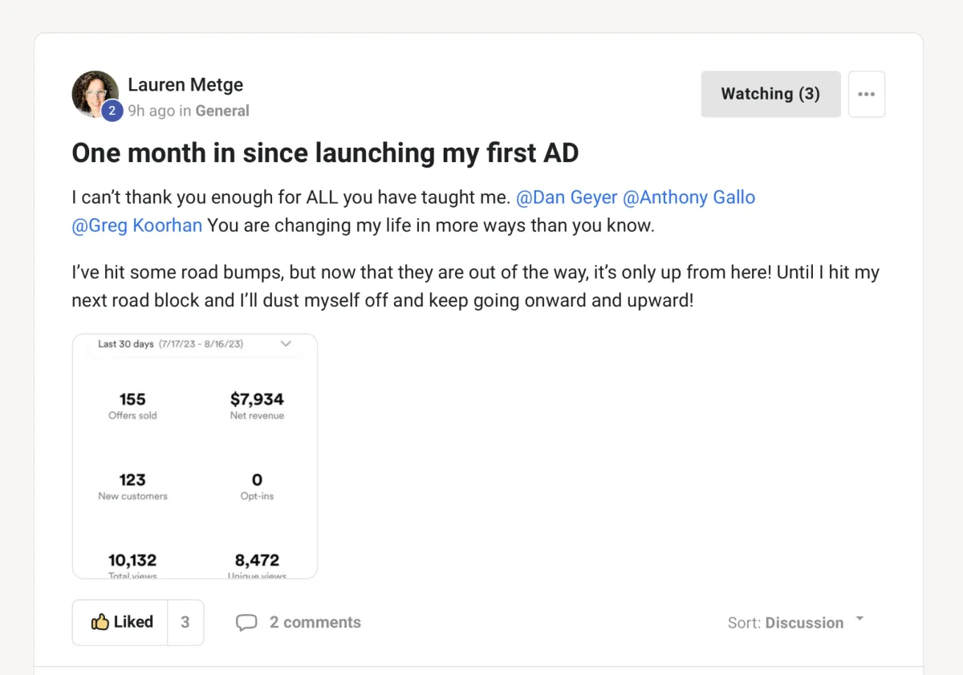963x675 pixels.
Task: Open Lauren Metge's profile avatar
Action: tap(95, 93)
